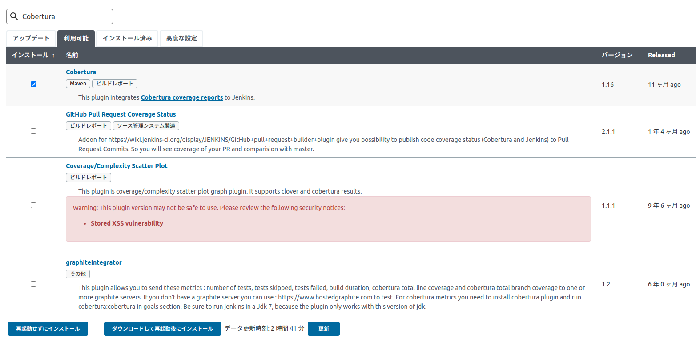Click Cobertura version 1.16 cell
Image resolution: width=700 pixels, height=351 pixels.
pos(607,85)
